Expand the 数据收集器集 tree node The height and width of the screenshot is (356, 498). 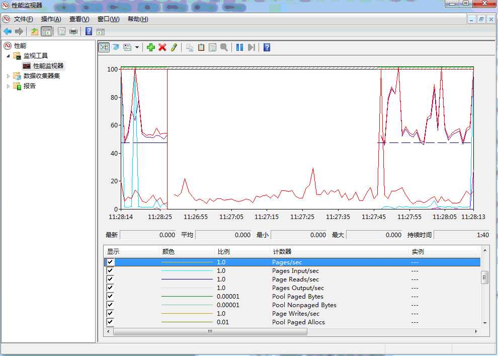coord(8,76)
